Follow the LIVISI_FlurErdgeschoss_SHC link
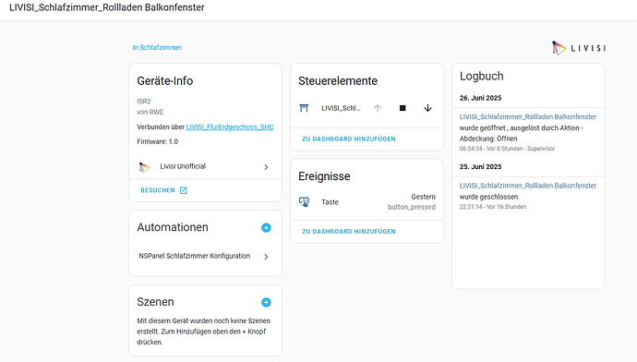This screenshot has height=362, width=637. (x=230, y=127)
